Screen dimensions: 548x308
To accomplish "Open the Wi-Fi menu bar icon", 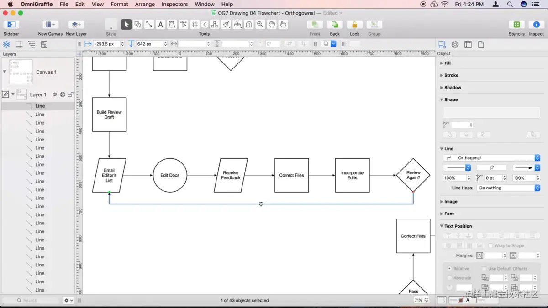I will point(445,4).
